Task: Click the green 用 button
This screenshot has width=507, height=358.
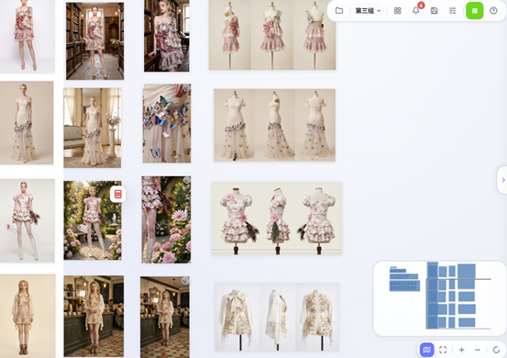Action: pyautogui.click(x=474, y=11)
